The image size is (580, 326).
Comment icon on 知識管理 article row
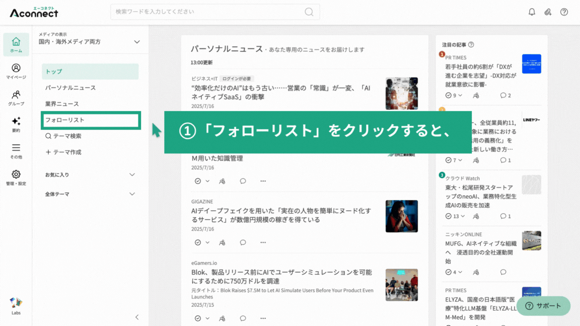point(243,181)
